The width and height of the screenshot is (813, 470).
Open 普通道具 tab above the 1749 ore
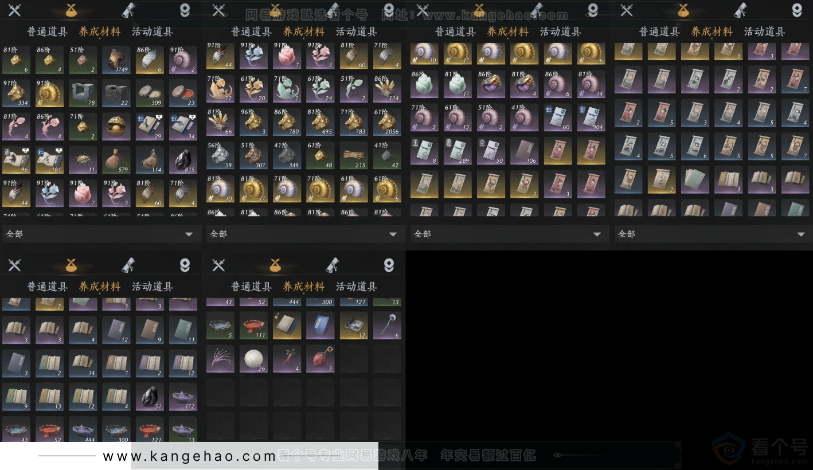tap(47, 32)
